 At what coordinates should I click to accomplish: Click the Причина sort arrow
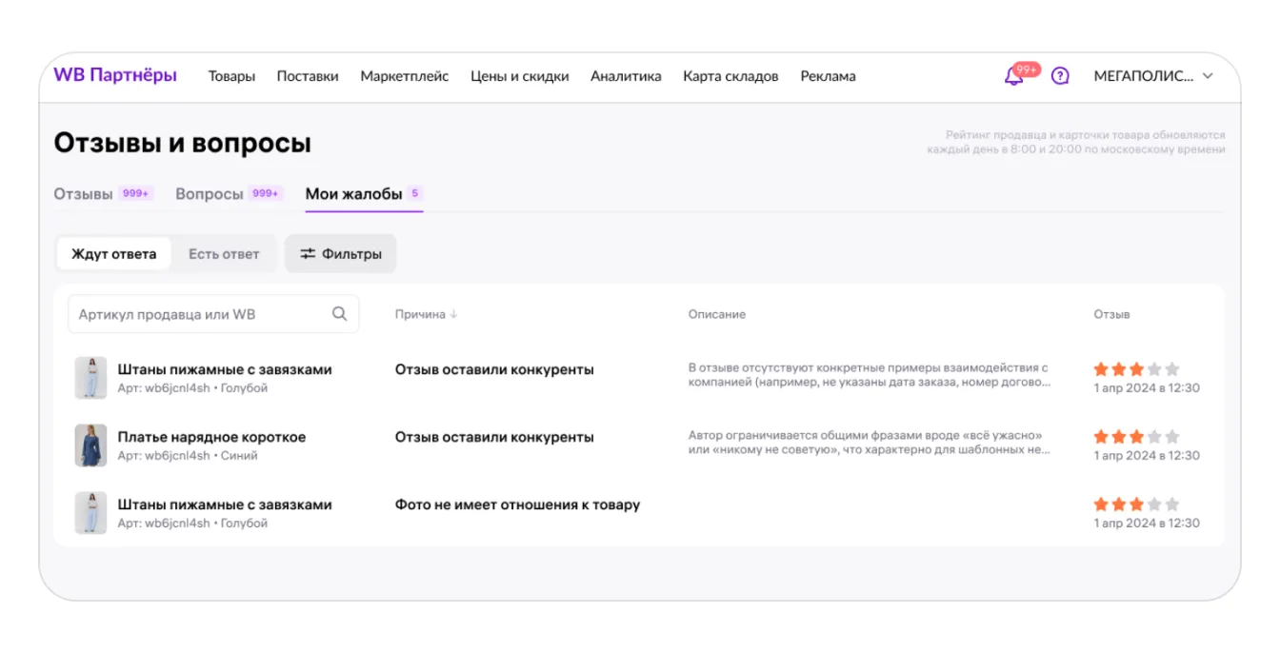(454, 314)
